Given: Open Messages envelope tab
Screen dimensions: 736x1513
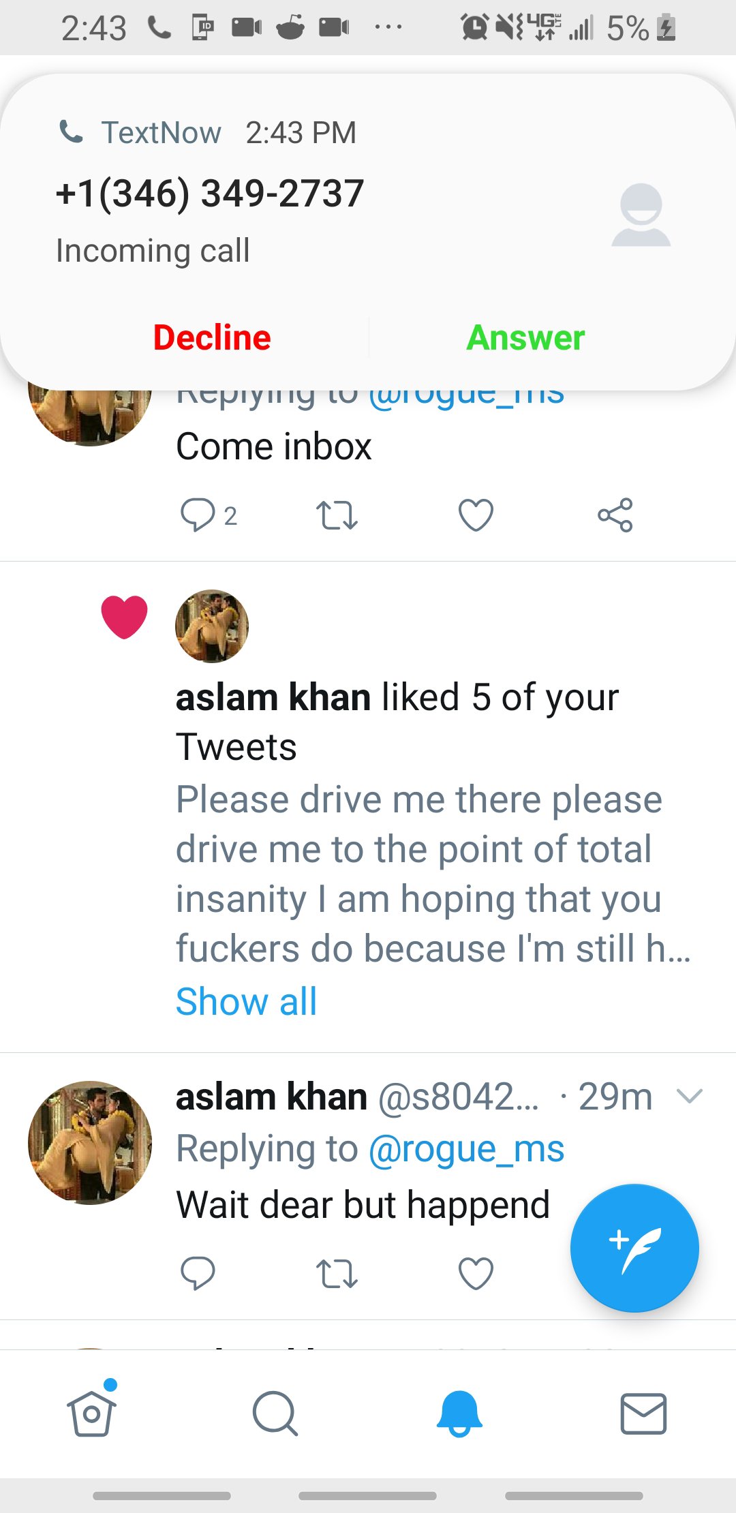Looking at the screenshot, I should pos(643,1413).
